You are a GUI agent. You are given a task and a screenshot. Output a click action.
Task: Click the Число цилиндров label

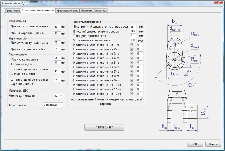coord(22,96)
